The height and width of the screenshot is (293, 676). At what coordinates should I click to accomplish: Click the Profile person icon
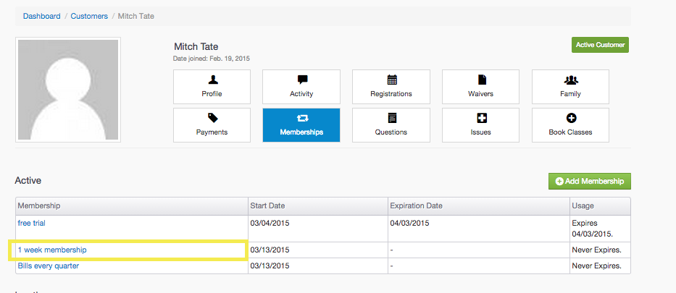[x=212, y=80]
